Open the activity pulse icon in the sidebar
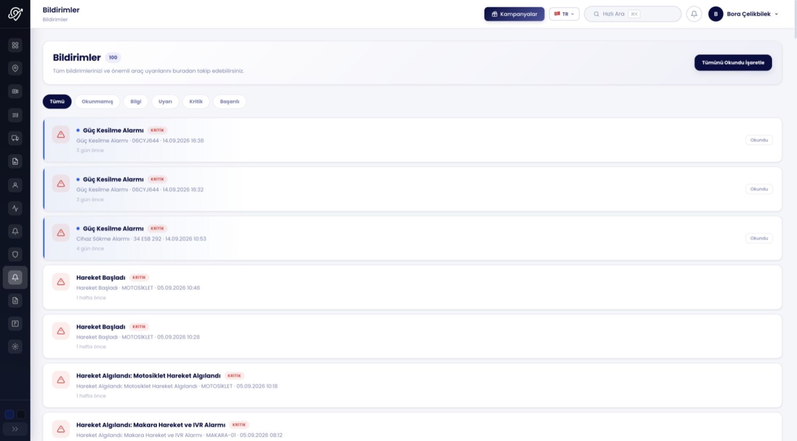 coord(15,208)
